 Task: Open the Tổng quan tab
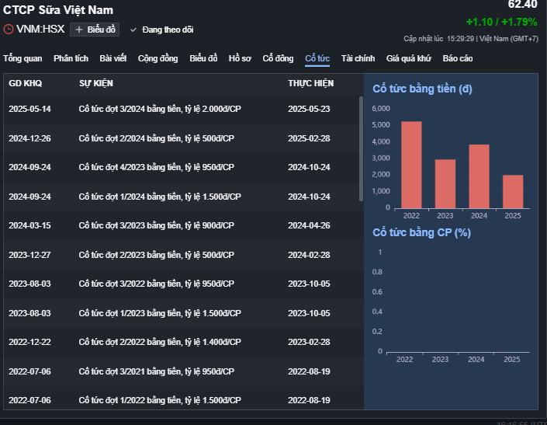[x=23, y=59]
